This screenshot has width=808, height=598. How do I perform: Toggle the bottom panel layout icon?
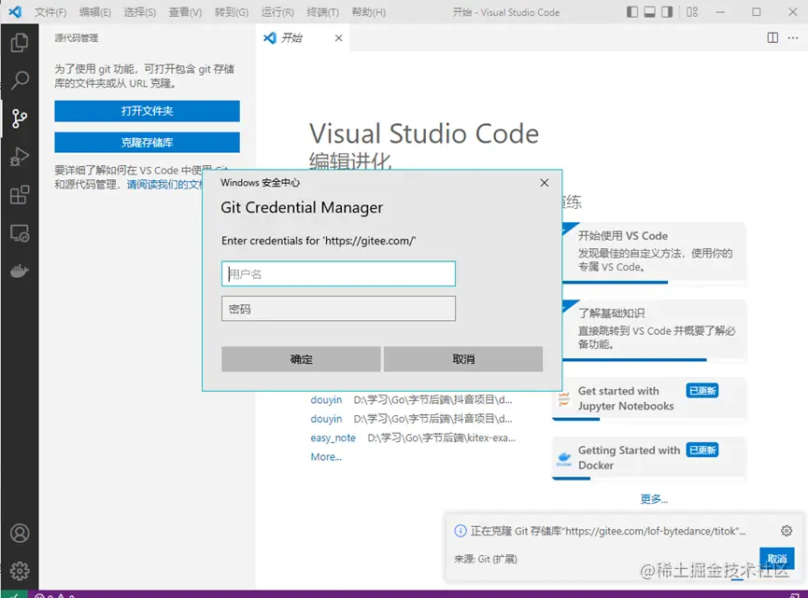(650, 12)
